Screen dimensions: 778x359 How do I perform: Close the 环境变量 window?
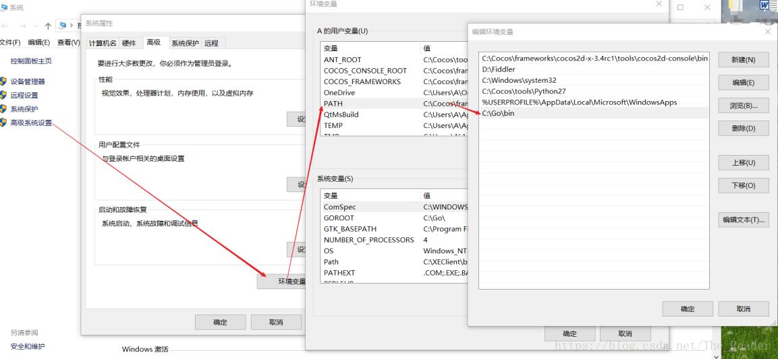click(659, 4)
